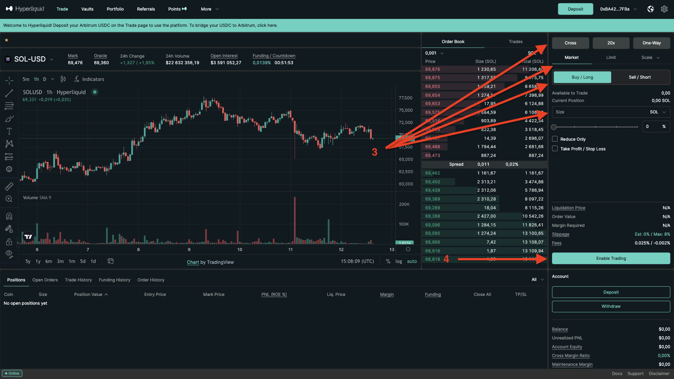The width and height of the screenshot is (674, 379).
Task: Open the emoji sticker tool
Action: click(x=9, y=168)
